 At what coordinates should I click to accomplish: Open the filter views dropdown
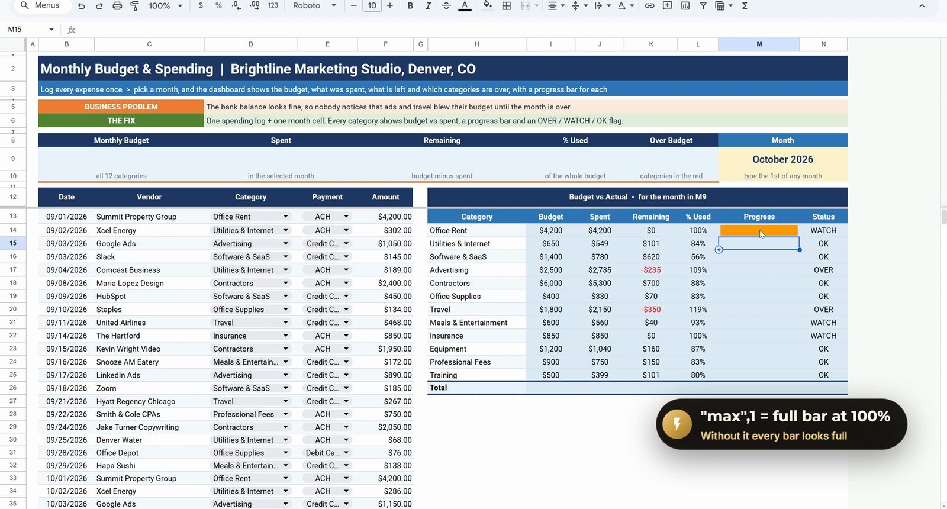point(723,5)
